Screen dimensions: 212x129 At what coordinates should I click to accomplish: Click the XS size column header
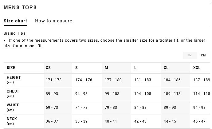pos(48,68)
